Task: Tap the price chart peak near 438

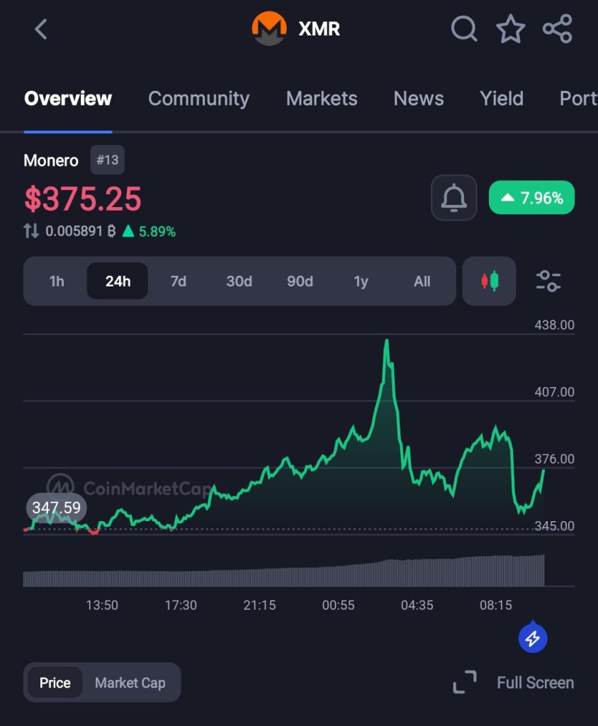Action: (x=387, y=341)
